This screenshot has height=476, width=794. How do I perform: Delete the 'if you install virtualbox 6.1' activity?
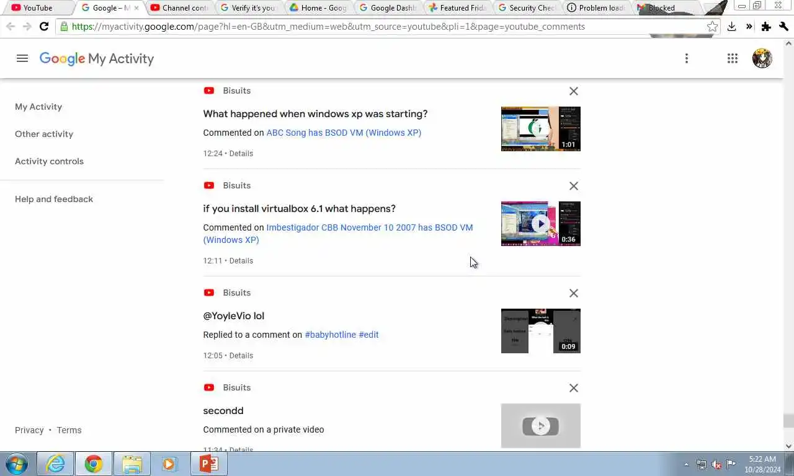(574, 186)
